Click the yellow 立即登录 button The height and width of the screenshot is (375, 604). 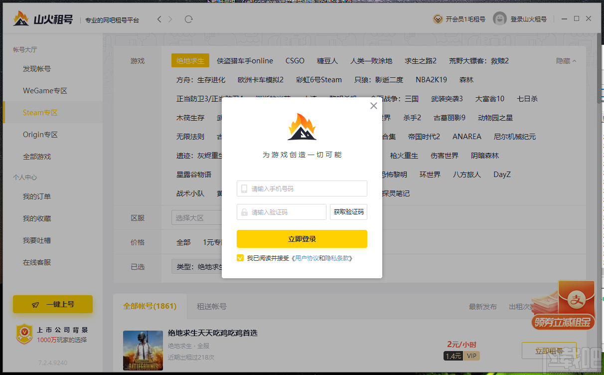click(x=302, y=239)
